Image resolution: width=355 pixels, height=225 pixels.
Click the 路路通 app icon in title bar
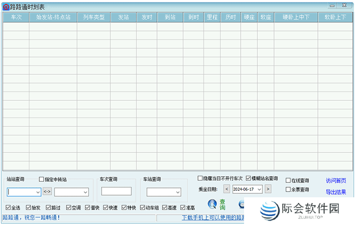6,7
